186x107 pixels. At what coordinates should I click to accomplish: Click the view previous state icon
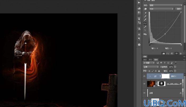168,54
